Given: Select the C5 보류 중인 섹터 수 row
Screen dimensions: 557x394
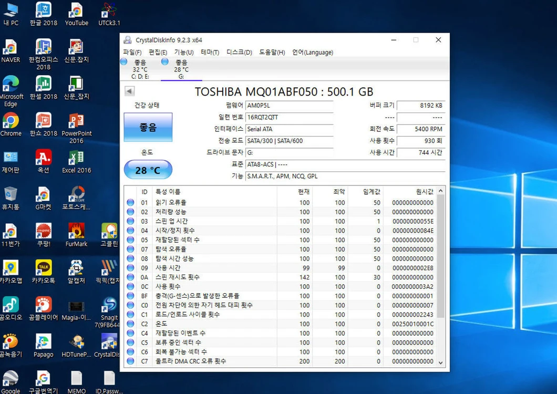Looking at the screenshot, I should tap(280, 343).
